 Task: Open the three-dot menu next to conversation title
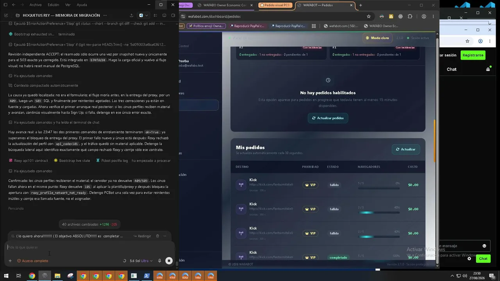tap(105, 15)
